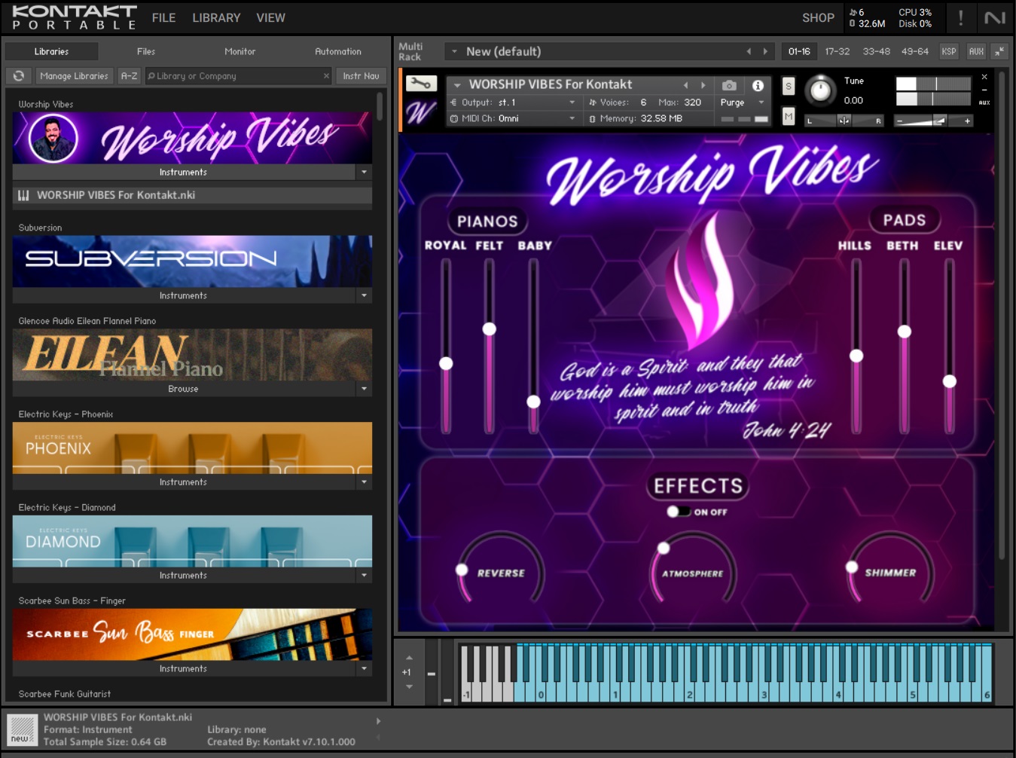The height and width of the screenshot is (758, 1016).
Task: Switch to the Files tab
Action: [146, 51]
